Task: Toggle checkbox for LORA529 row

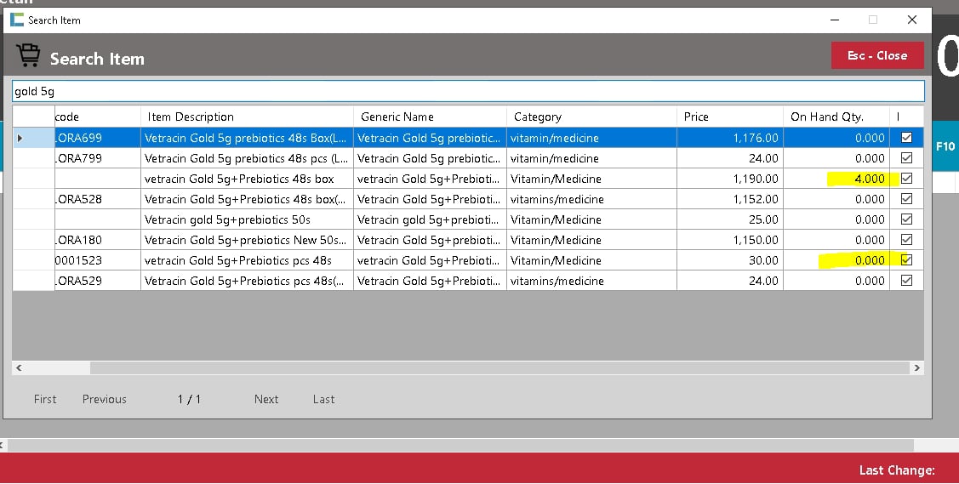Action: pyautogui.click(x=906, y=281)
